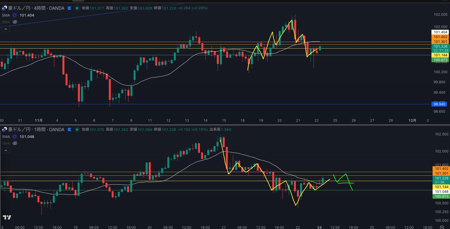
Task: Click the TradingView logo in lower chart
Action: click(x=7, y=217)
